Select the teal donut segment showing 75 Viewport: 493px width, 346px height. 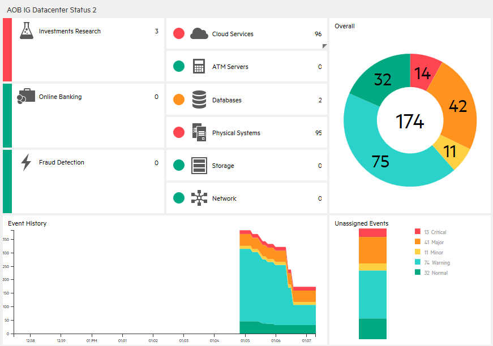[380, 161]
